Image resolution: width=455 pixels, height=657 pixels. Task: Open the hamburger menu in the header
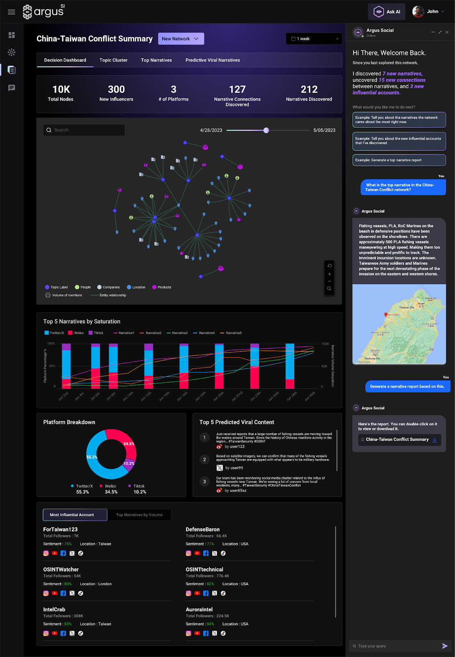pyautogui.click(x=11, y=12)
